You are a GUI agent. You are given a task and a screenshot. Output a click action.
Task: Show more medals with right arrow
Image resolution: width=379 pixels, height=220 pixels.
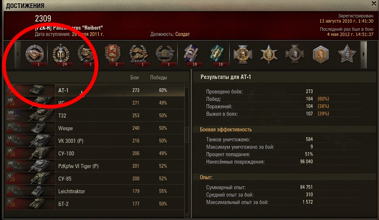(x=363, y=55)
